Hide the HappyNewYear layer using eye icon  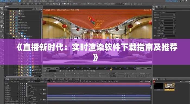pyautogui.click(x=11, y=22)
